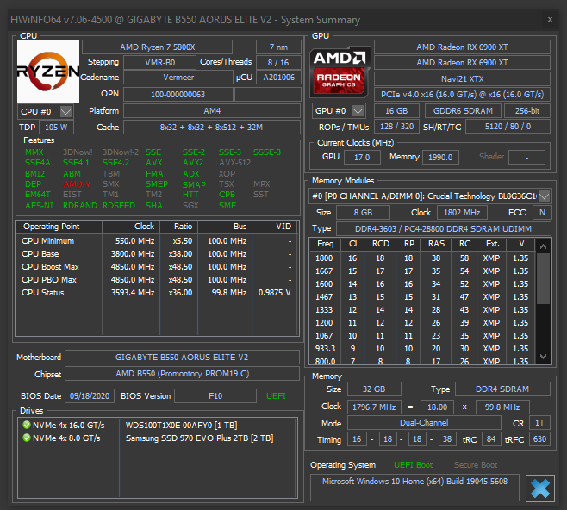Click the 16 GB GPU memory field
Screen dimensions: 567x510
[396, 110]
